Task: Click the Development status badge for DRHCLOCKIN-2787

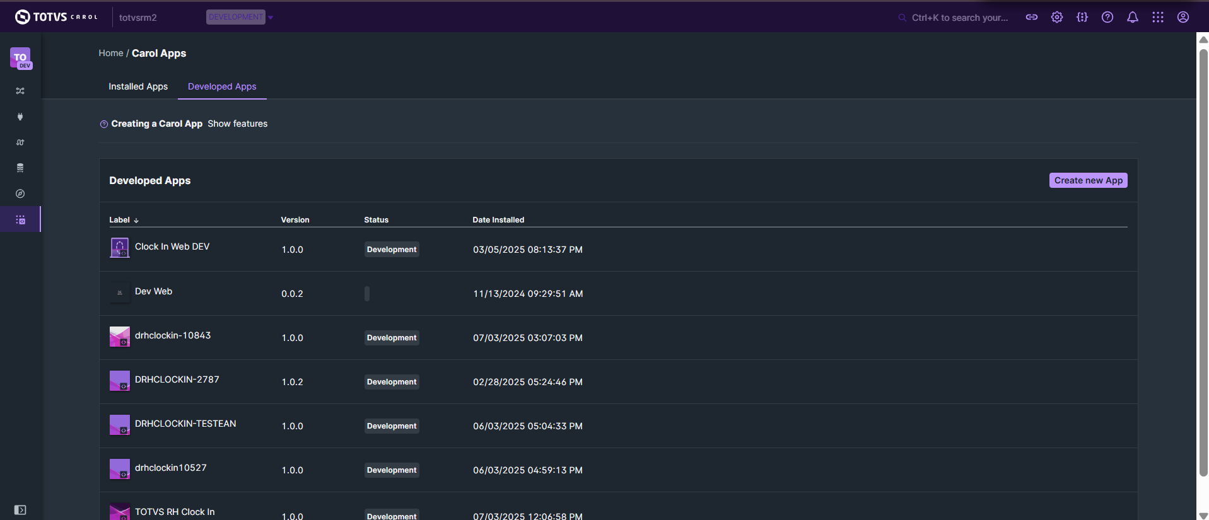Action: coord(392,382)
